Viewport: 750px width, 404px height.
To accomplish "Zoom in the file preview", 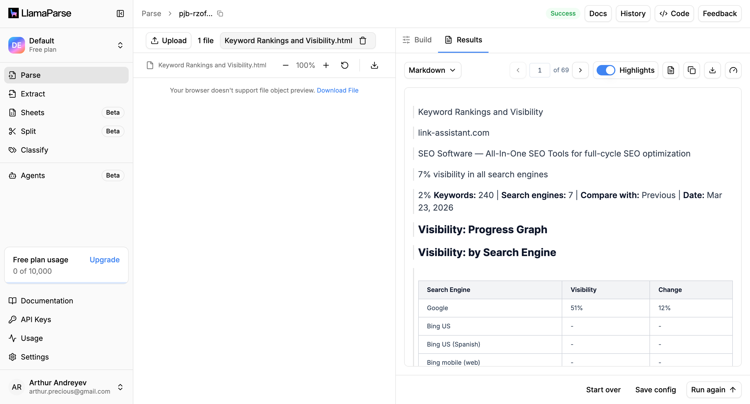I will pos(326,65).
